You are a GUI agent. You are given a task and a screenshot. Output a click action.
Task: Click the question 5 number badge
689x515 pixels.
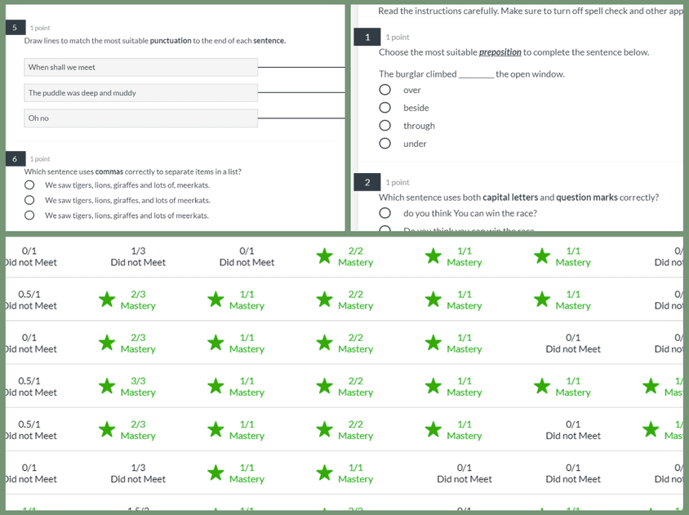(14, 28)
